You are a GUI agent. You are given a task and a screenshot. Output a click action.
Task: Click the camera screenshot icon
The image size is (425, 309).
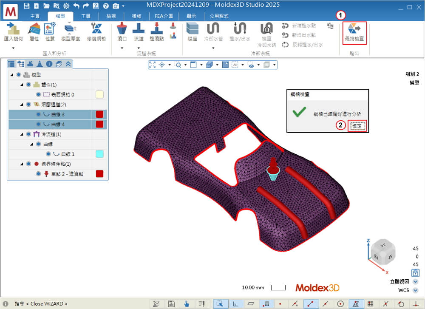[116, 6]
